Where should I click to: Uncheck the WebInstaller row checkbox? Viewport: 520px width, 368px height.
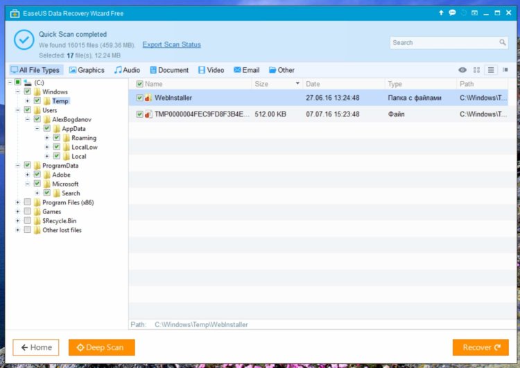click(139, 98)
